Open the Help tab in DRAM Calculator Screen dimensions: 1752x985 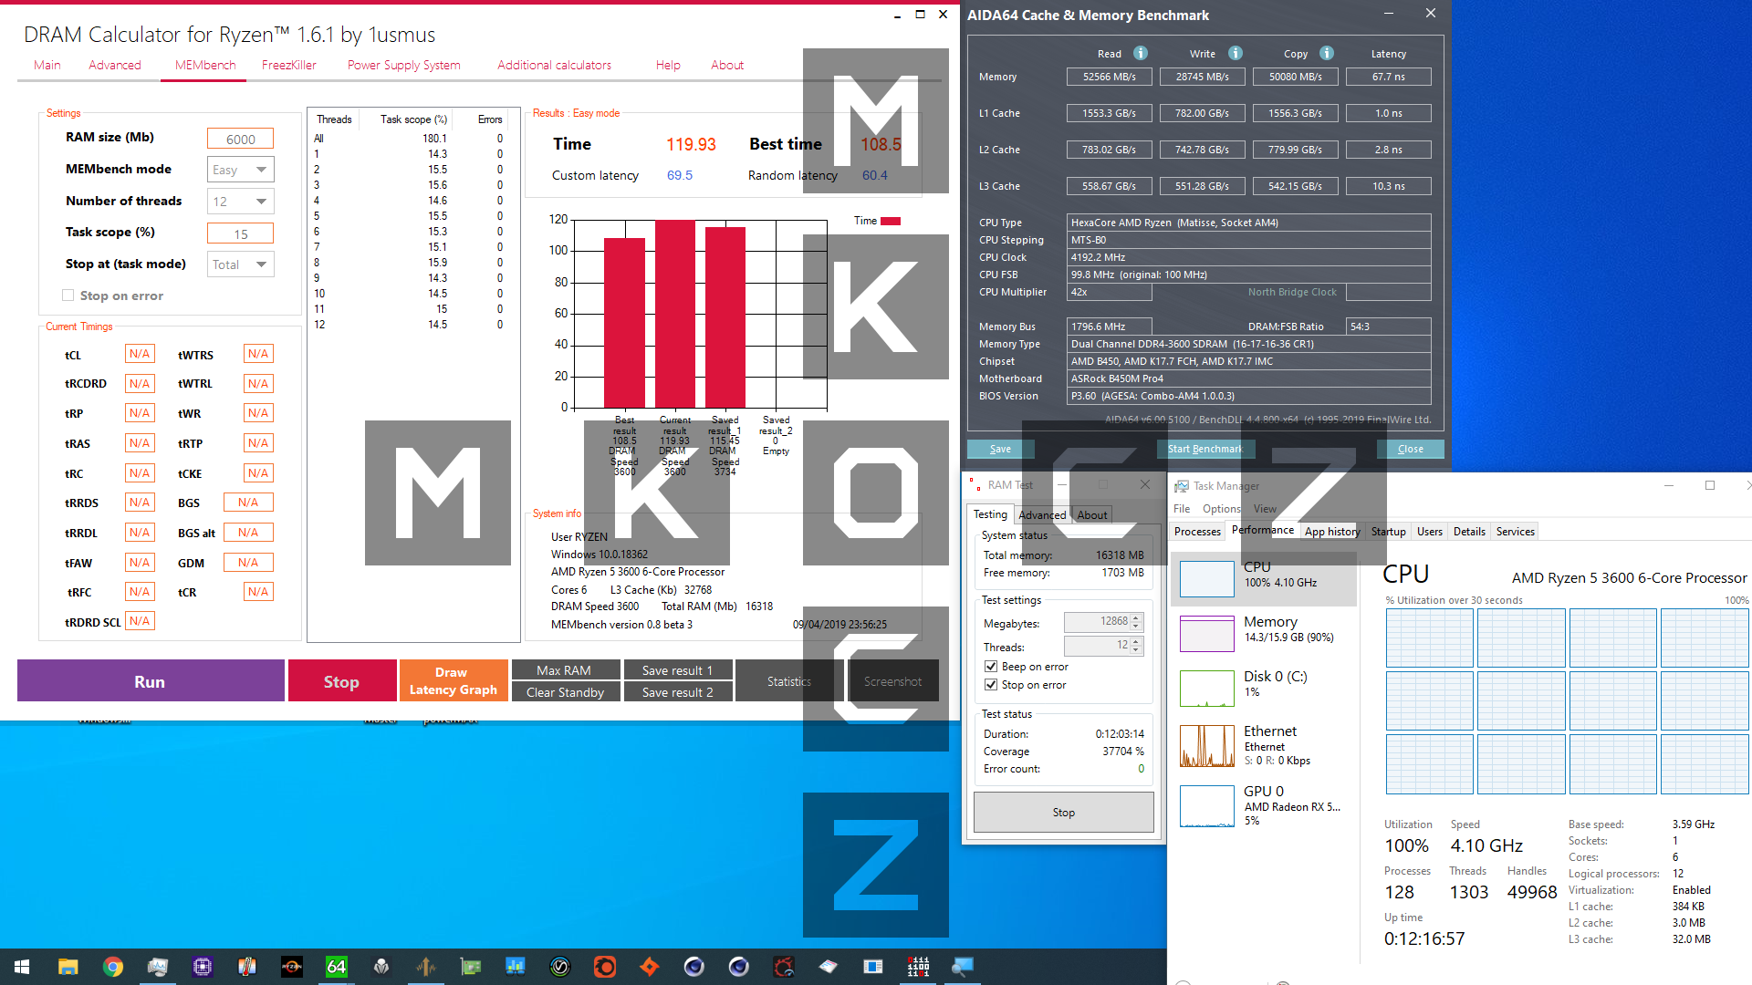pyautogui.click(x=668, y=65)
